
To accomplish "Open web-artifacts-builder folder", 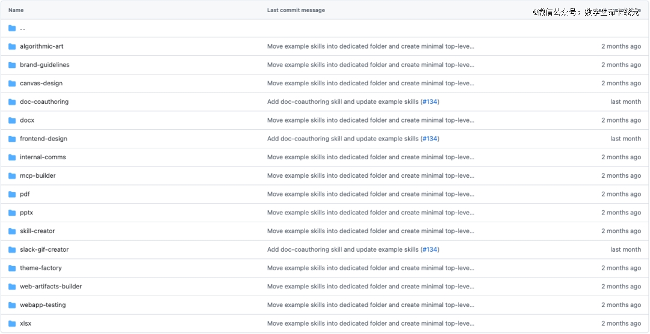I will coord(51,287).
